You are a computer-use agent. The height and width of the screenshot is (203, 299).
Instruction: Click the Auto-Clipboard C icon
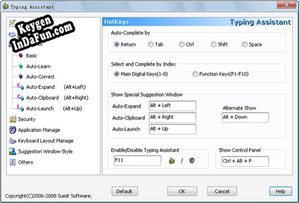point(20,97)
